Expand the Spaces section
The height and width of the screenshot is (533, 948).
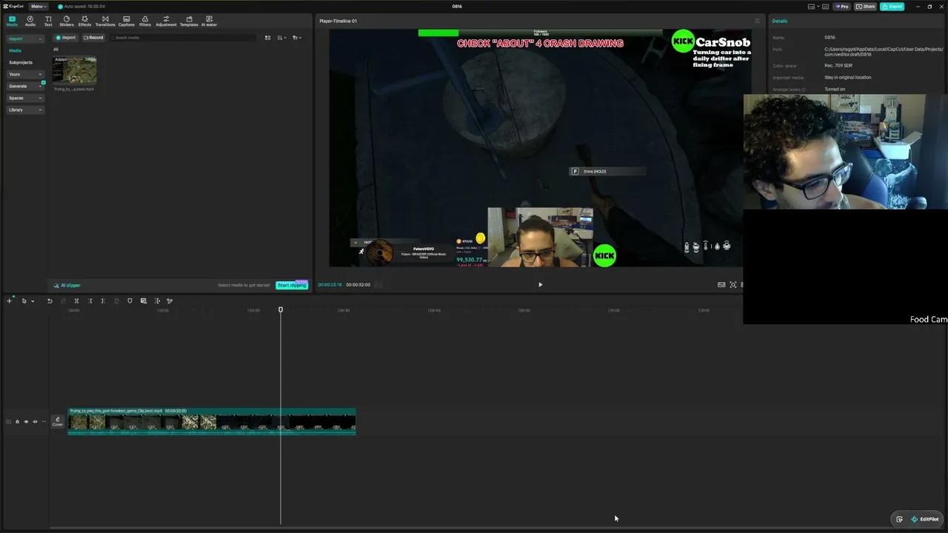click(25, 98)
